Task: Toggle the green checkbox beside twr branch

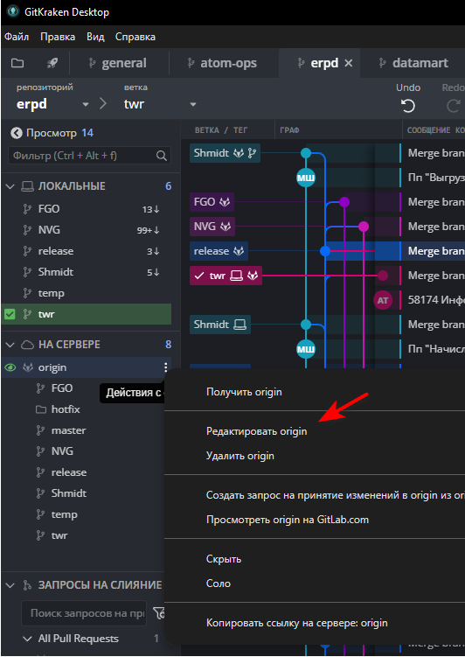Action: [10, 314]
